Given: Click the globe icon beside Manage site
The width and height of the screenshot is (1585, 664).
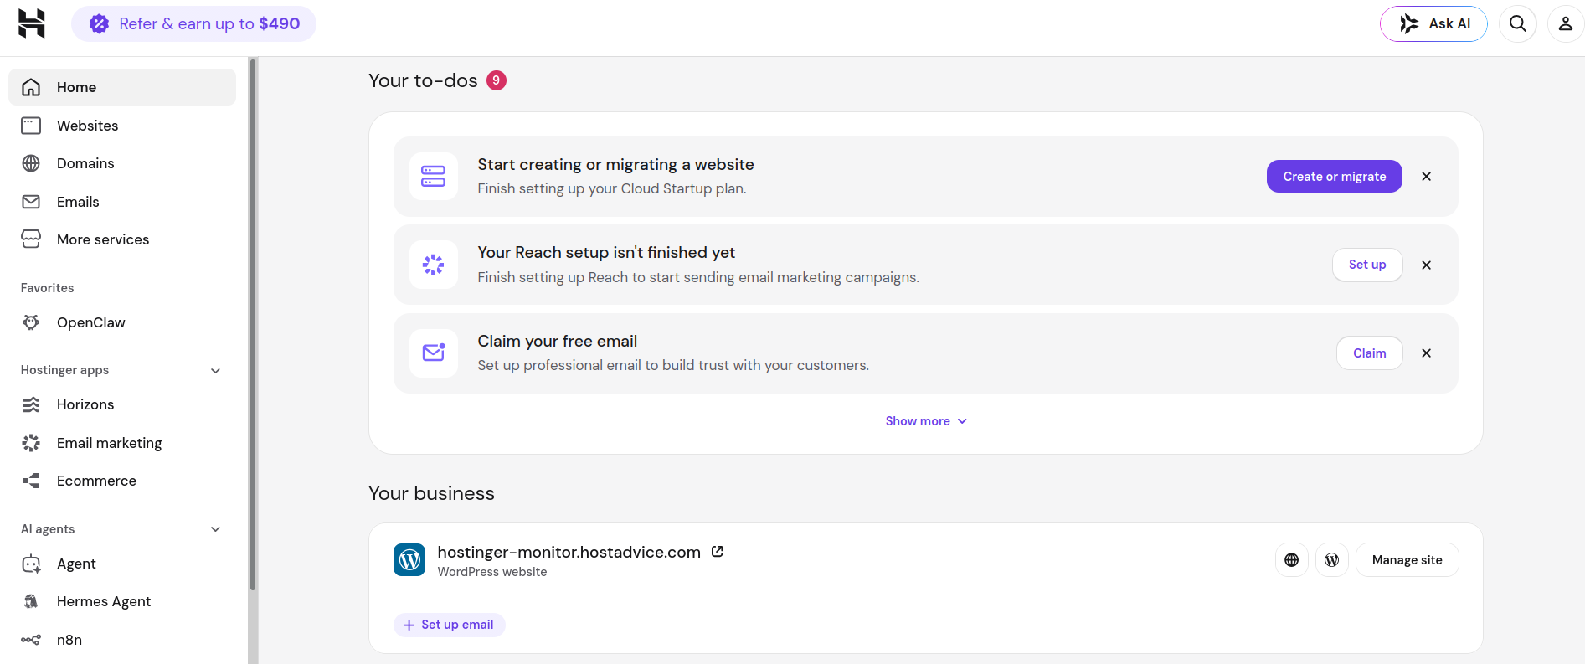Looking at the screenshot, I should coord(1292,560).
